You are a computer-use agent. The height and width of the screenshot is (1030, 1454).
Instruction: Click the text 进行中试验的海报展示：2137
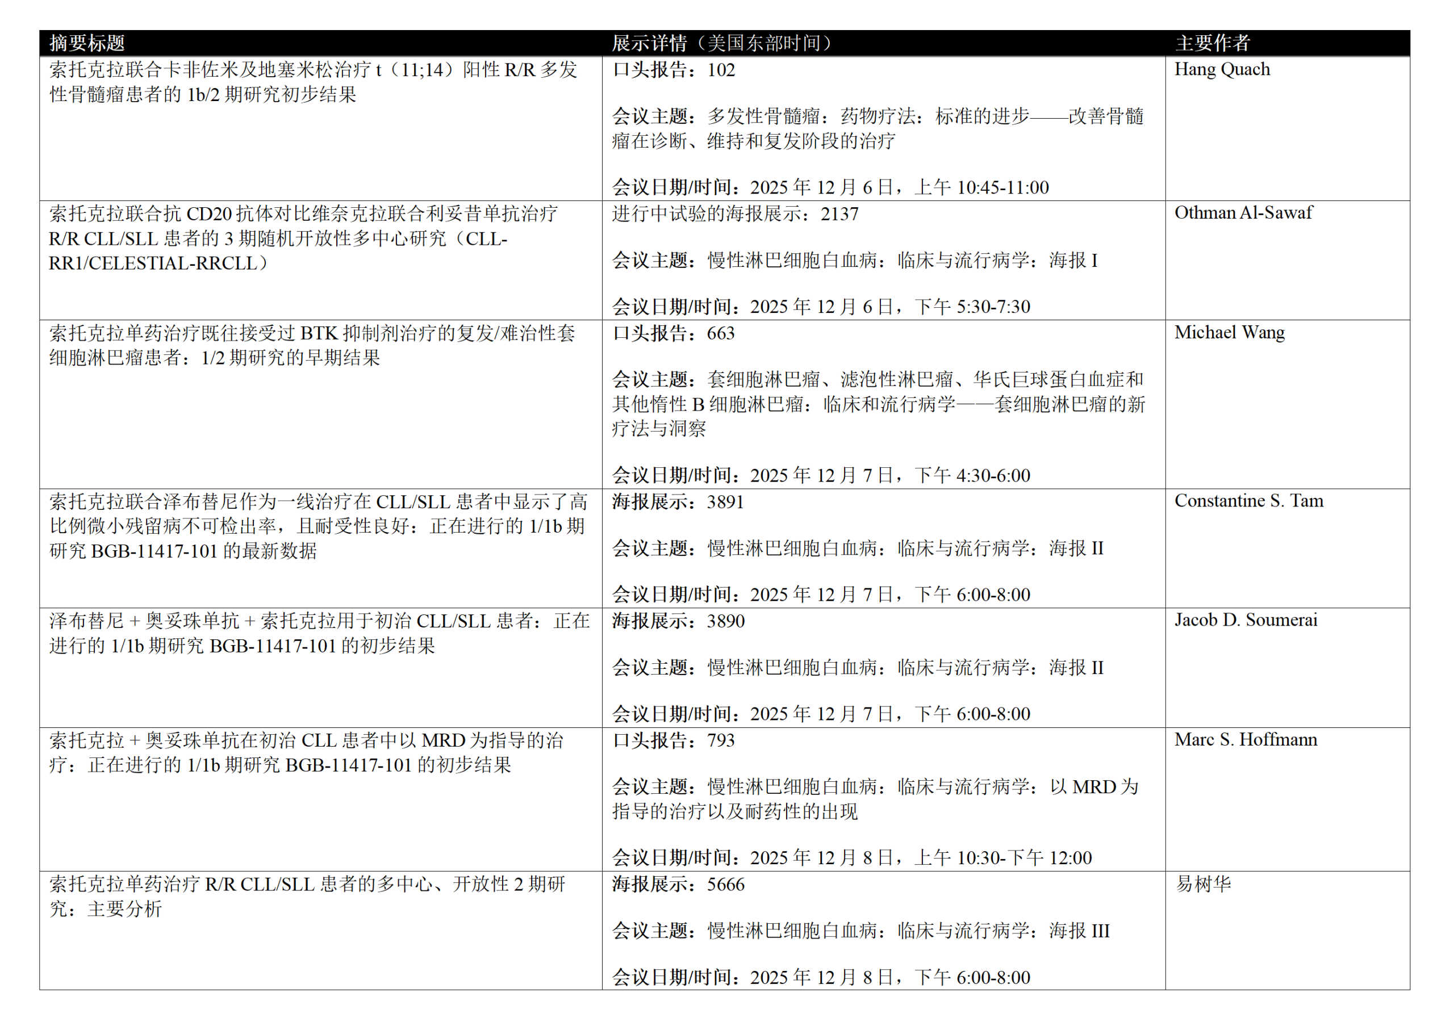(734, 213)
